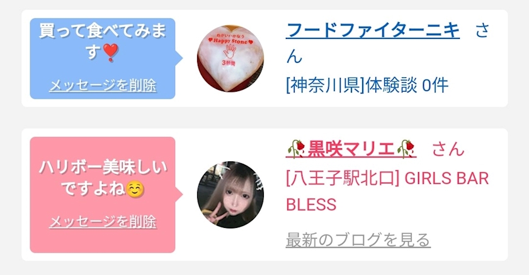The height and width of the screenshot is (275, 529).
Task: Open the Happy Stone heart avatar
Action: pos(230,58)
